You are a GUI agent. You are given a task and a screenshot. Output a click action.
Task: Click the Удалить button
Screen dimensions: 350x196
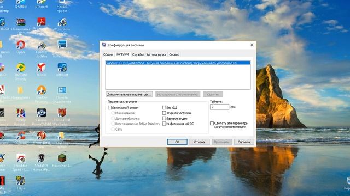click(213, 94)
